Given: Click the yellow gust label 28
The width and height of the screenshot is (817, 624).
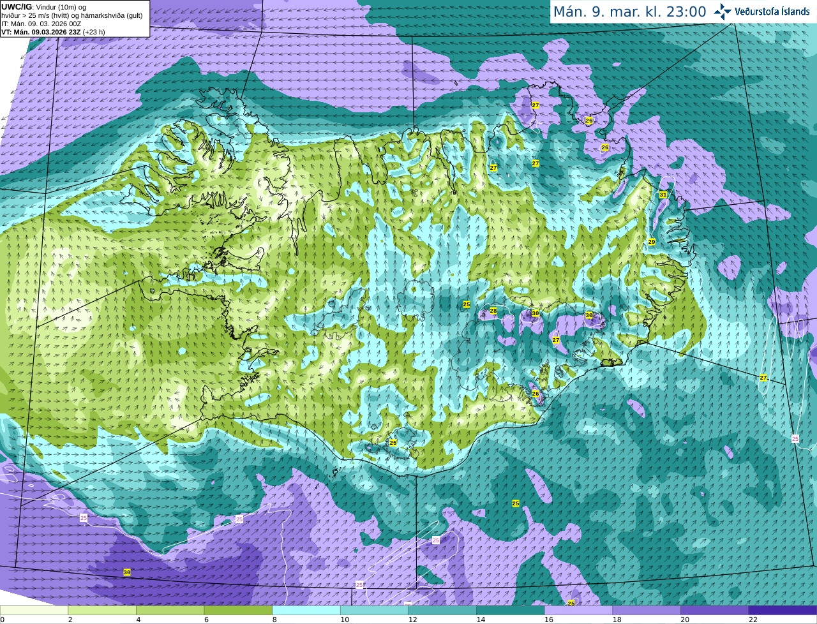Looking at the screenshot, I should coord(493,311).
